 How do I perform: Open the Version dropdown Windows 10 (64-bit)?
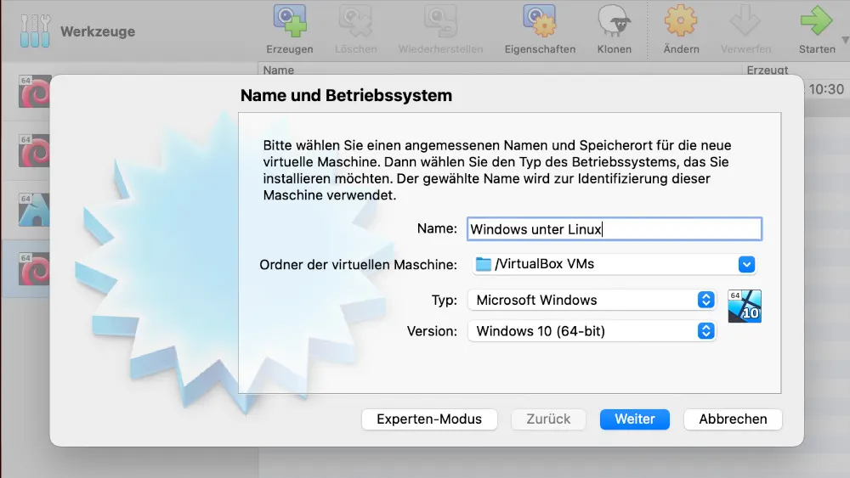click(x=592, y=331)
